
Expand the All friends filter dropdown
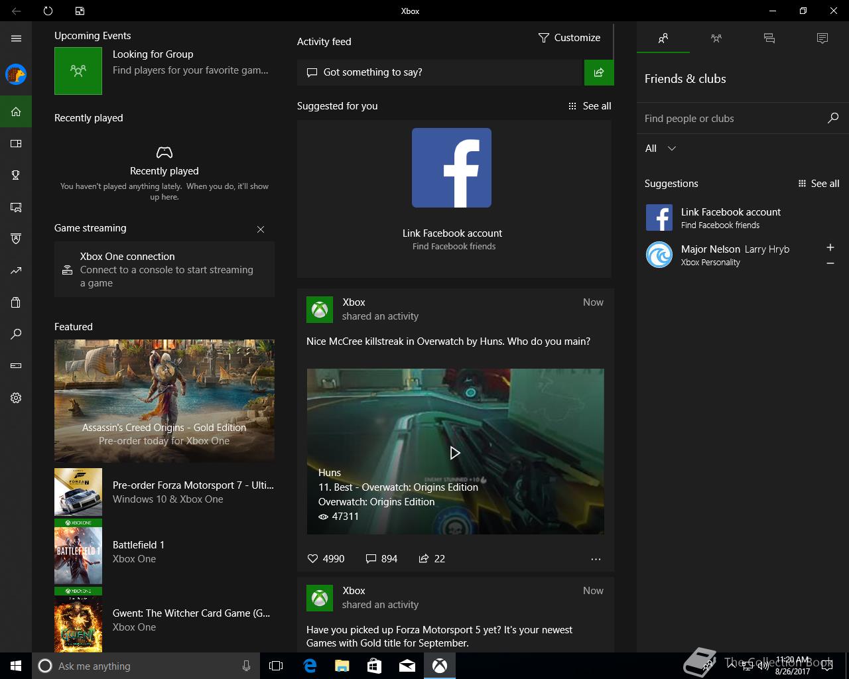coord(661,149)
